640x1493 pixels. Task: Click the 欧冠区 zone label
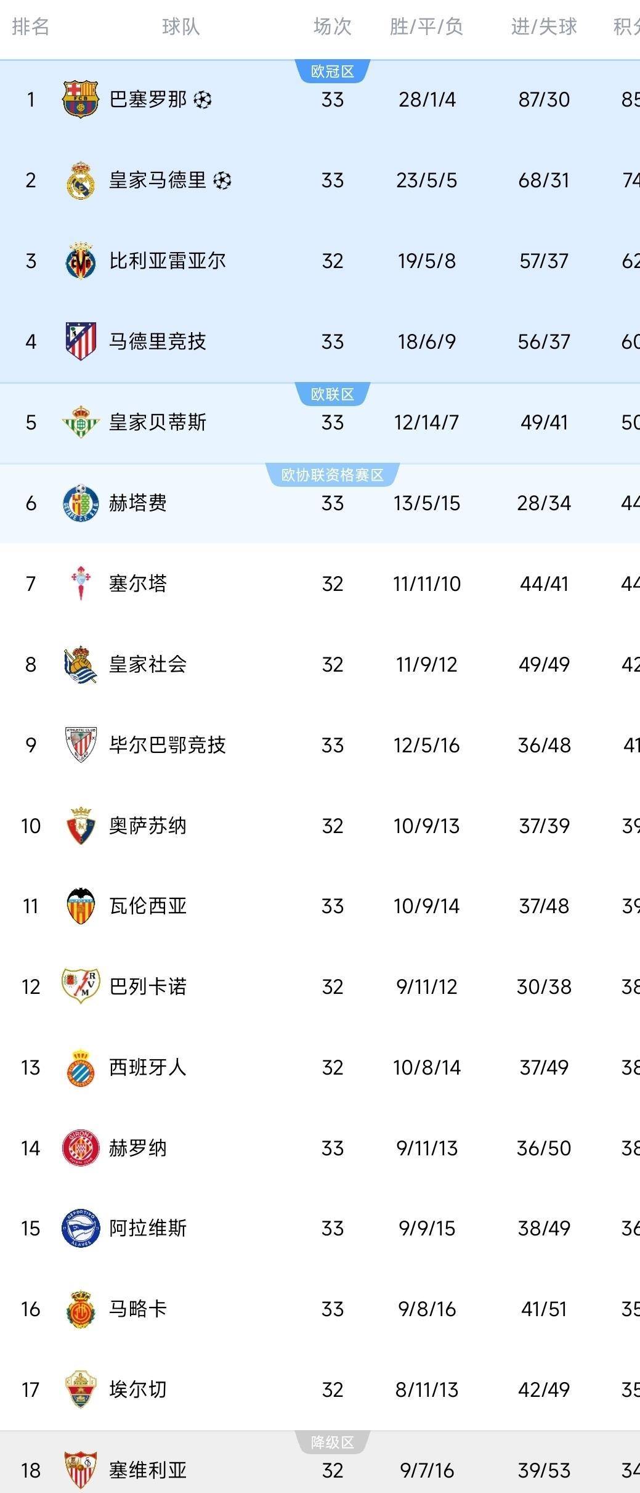pyautogui.click(x=333, y=71)
